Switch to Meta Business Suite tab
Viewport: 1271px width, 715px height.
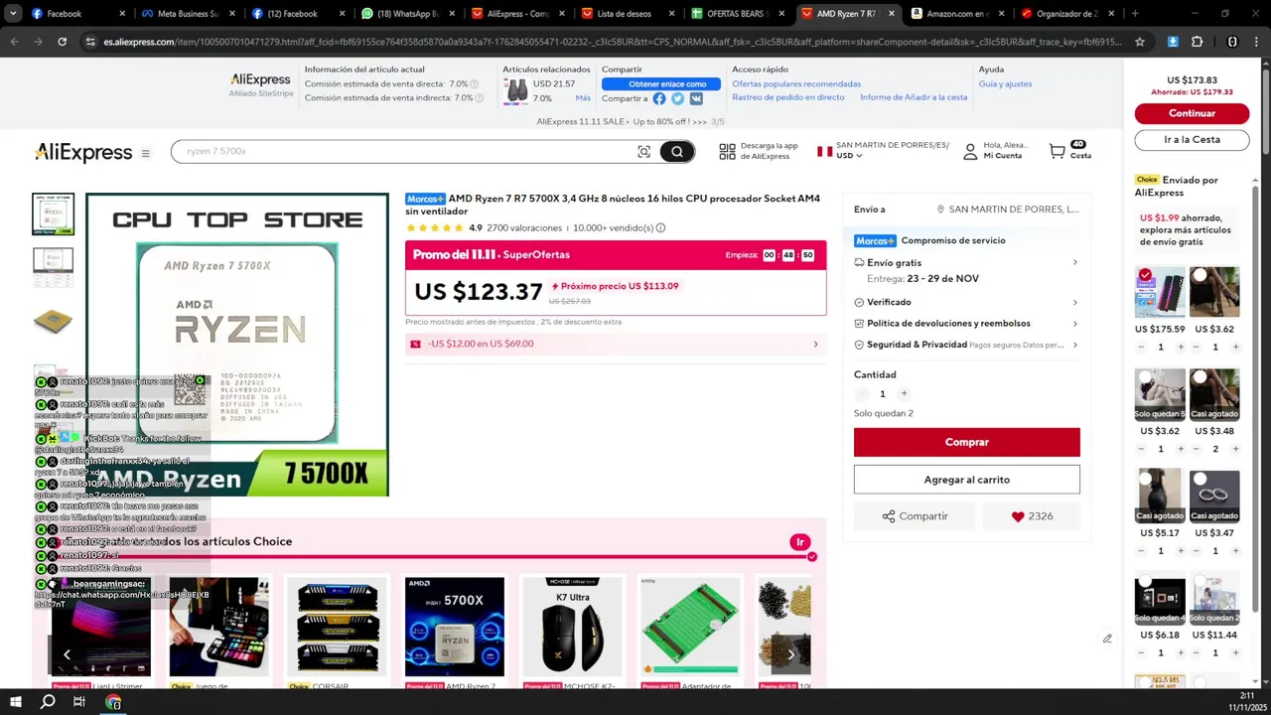[x=188, y=14]
